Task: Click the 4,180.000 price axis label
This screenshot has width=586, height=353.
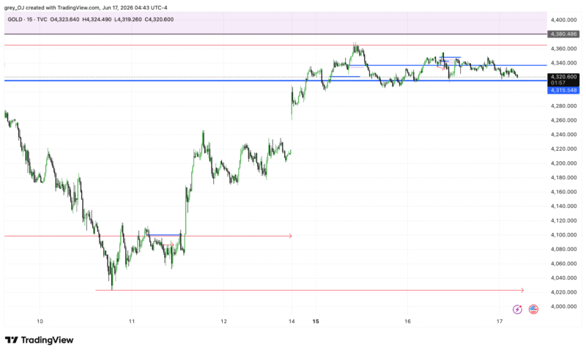Action: (x=563, y=177)
